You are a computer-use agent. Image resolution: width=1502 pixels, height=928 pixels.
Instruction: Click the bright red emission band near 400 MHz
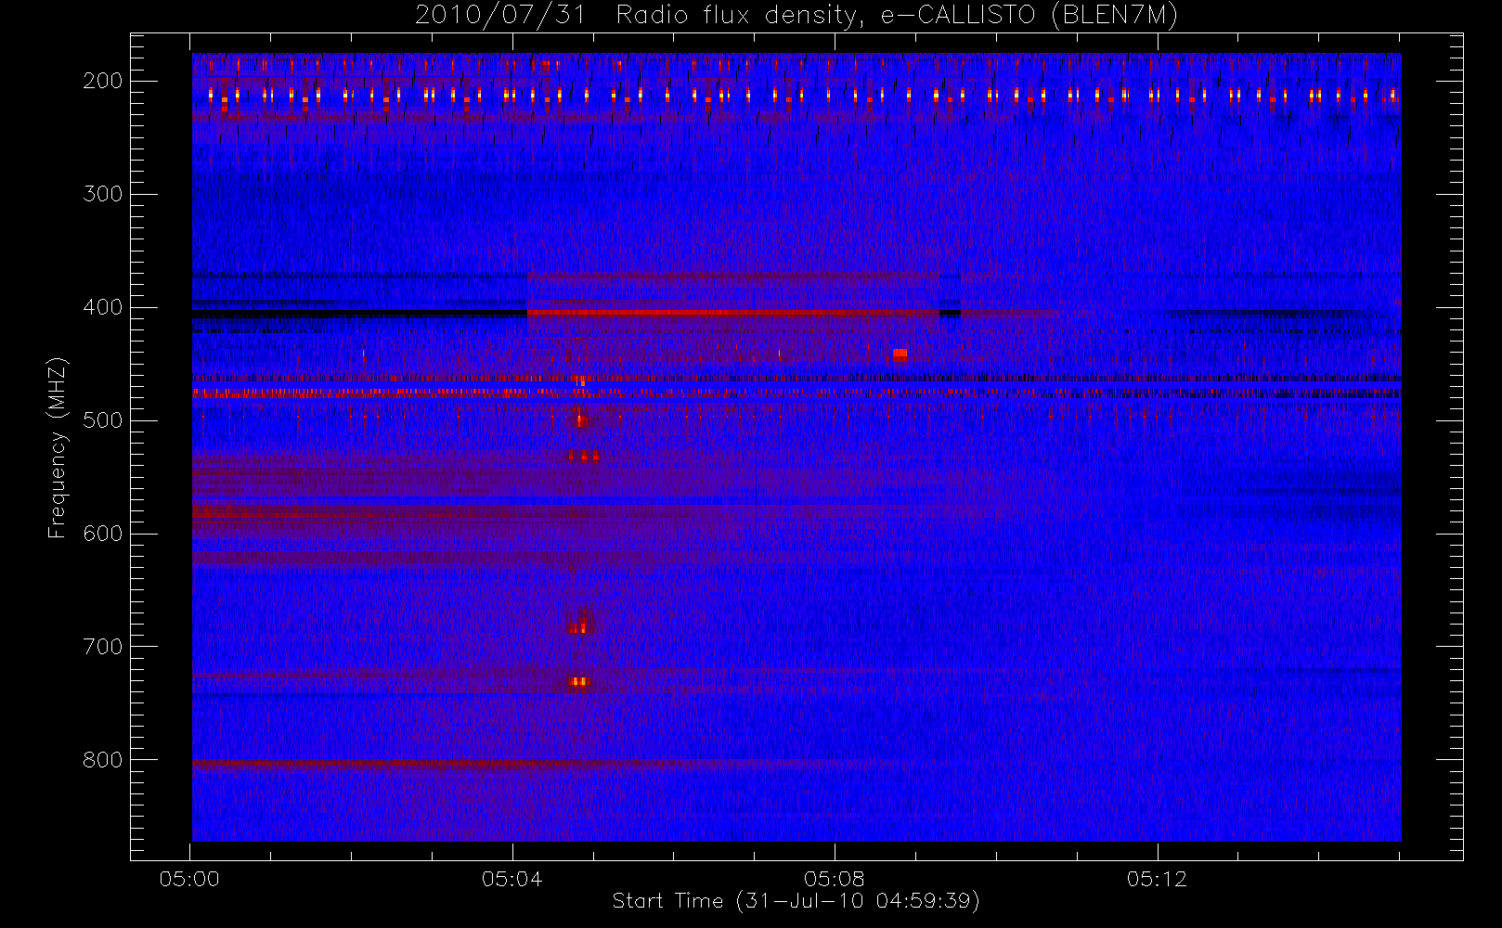click(733, 313)
